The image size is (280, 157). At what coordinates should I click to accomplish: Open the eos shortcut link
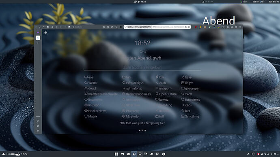point(89,77)
